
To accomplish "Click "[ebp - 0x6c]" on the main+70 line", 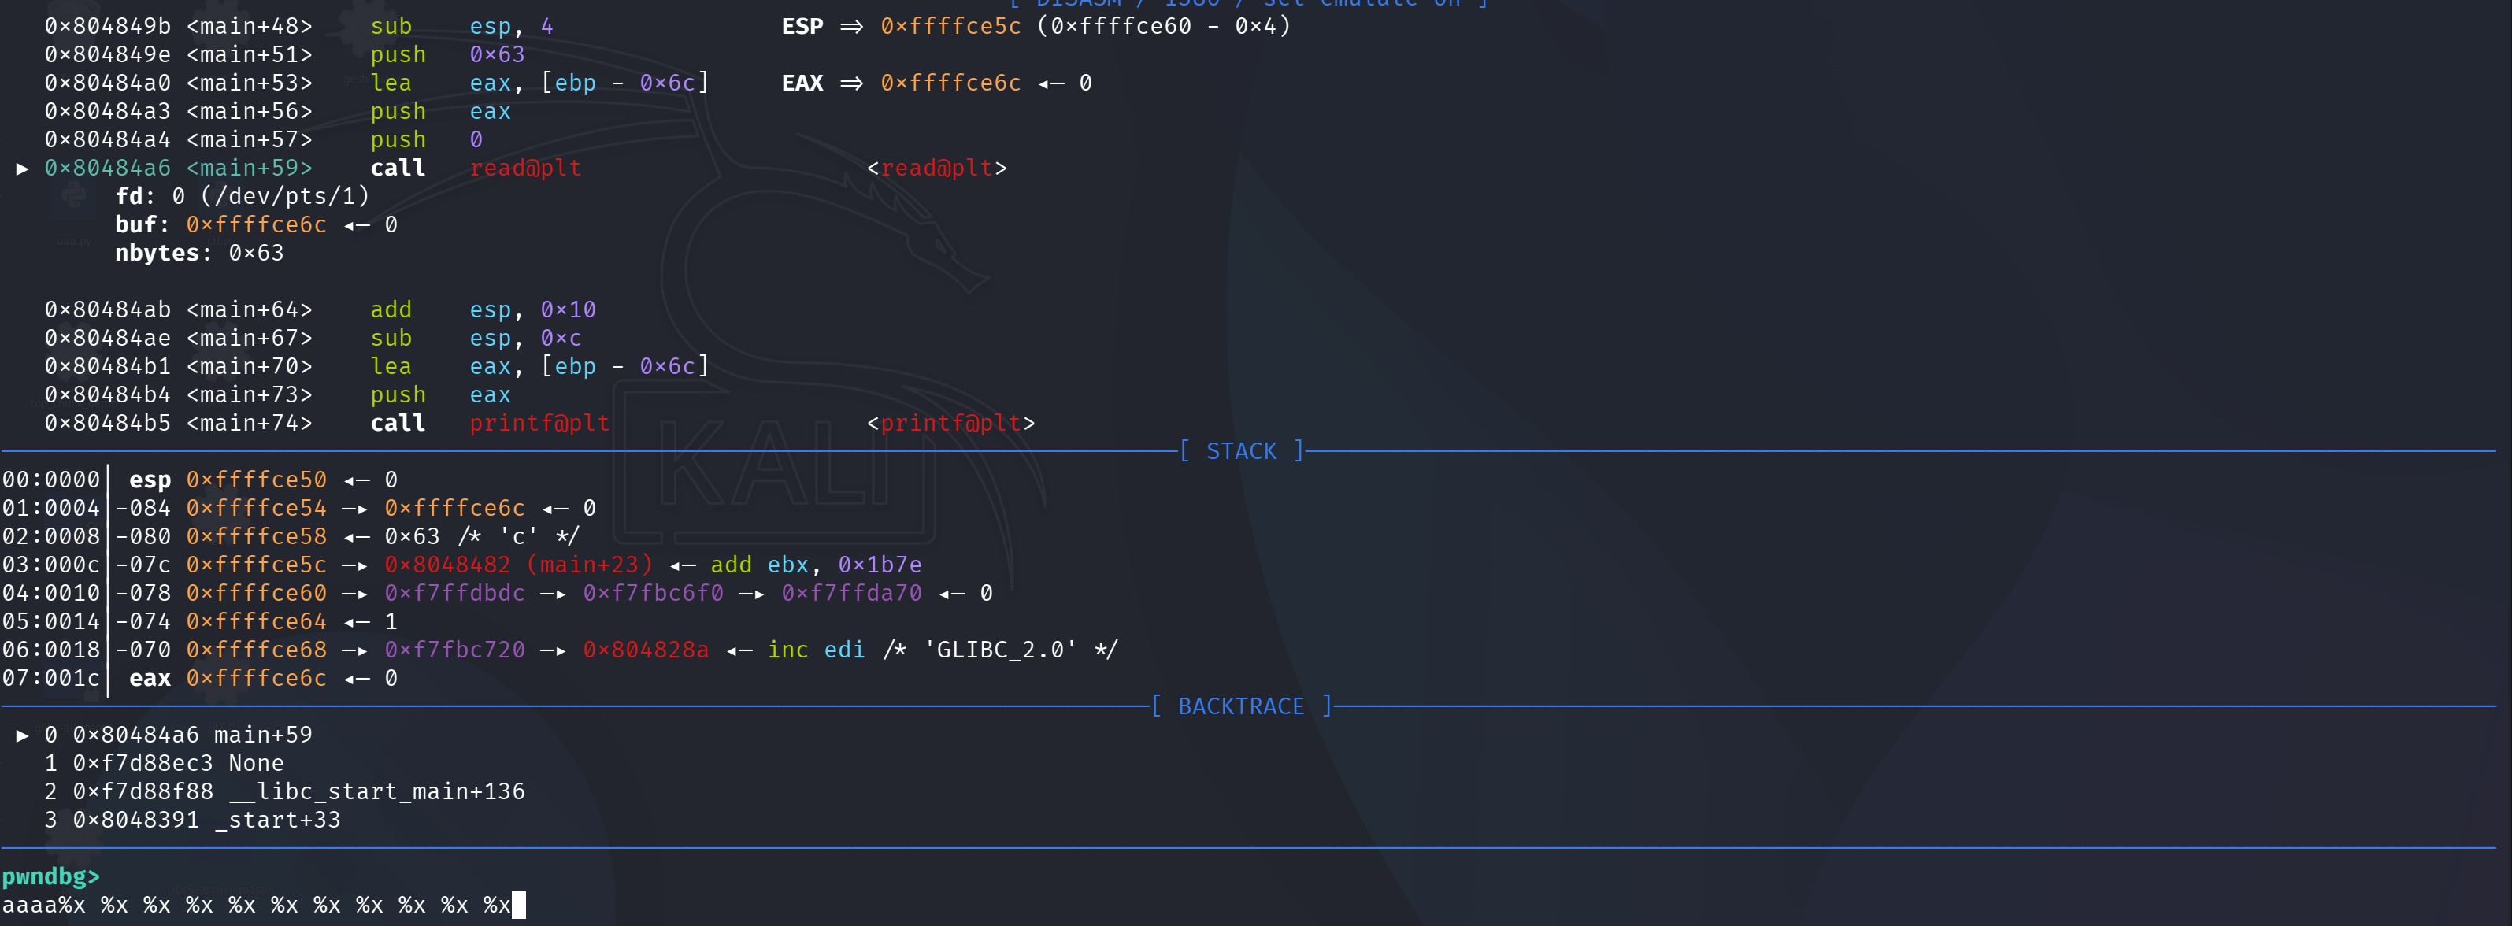I will coord(625,365).
